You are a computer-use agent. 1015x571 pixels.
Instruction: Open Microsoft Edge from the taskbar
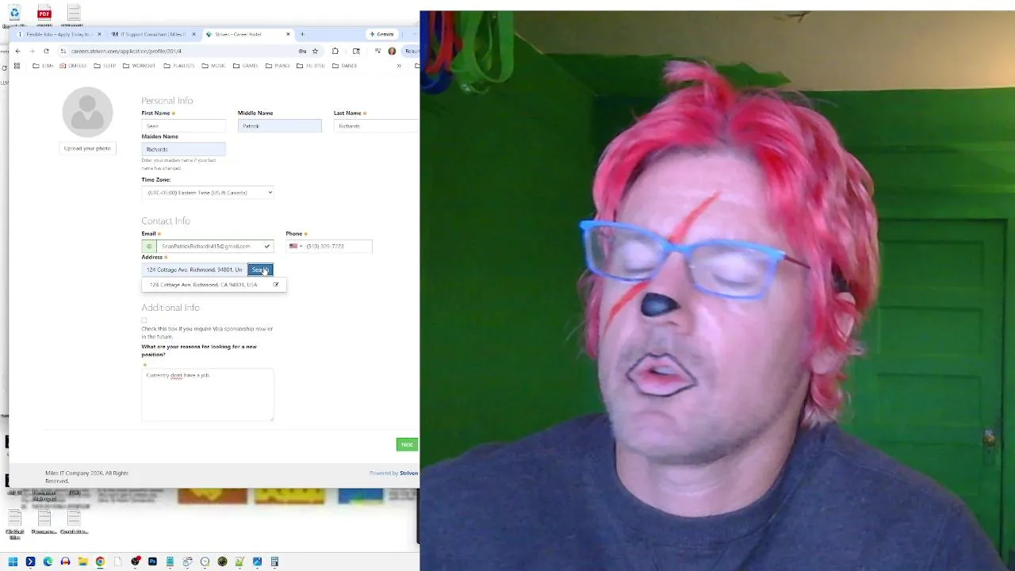[x=48, y=561]
